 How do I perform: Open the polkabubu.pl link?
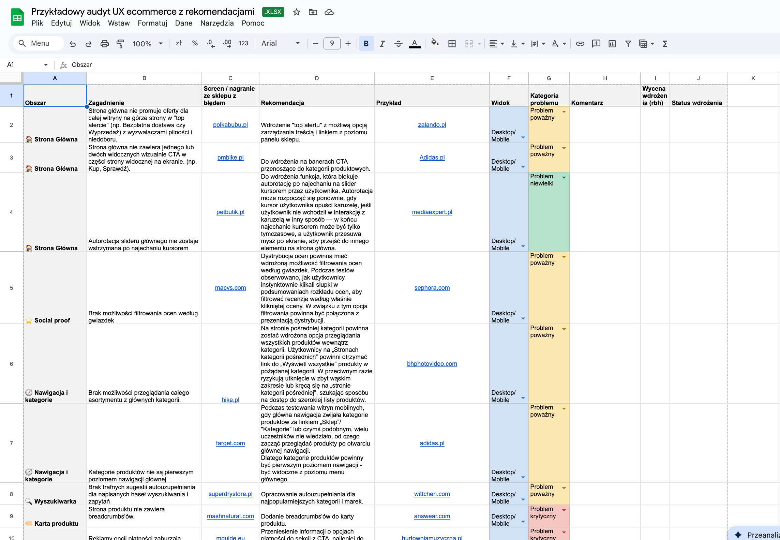click(230, 125)
